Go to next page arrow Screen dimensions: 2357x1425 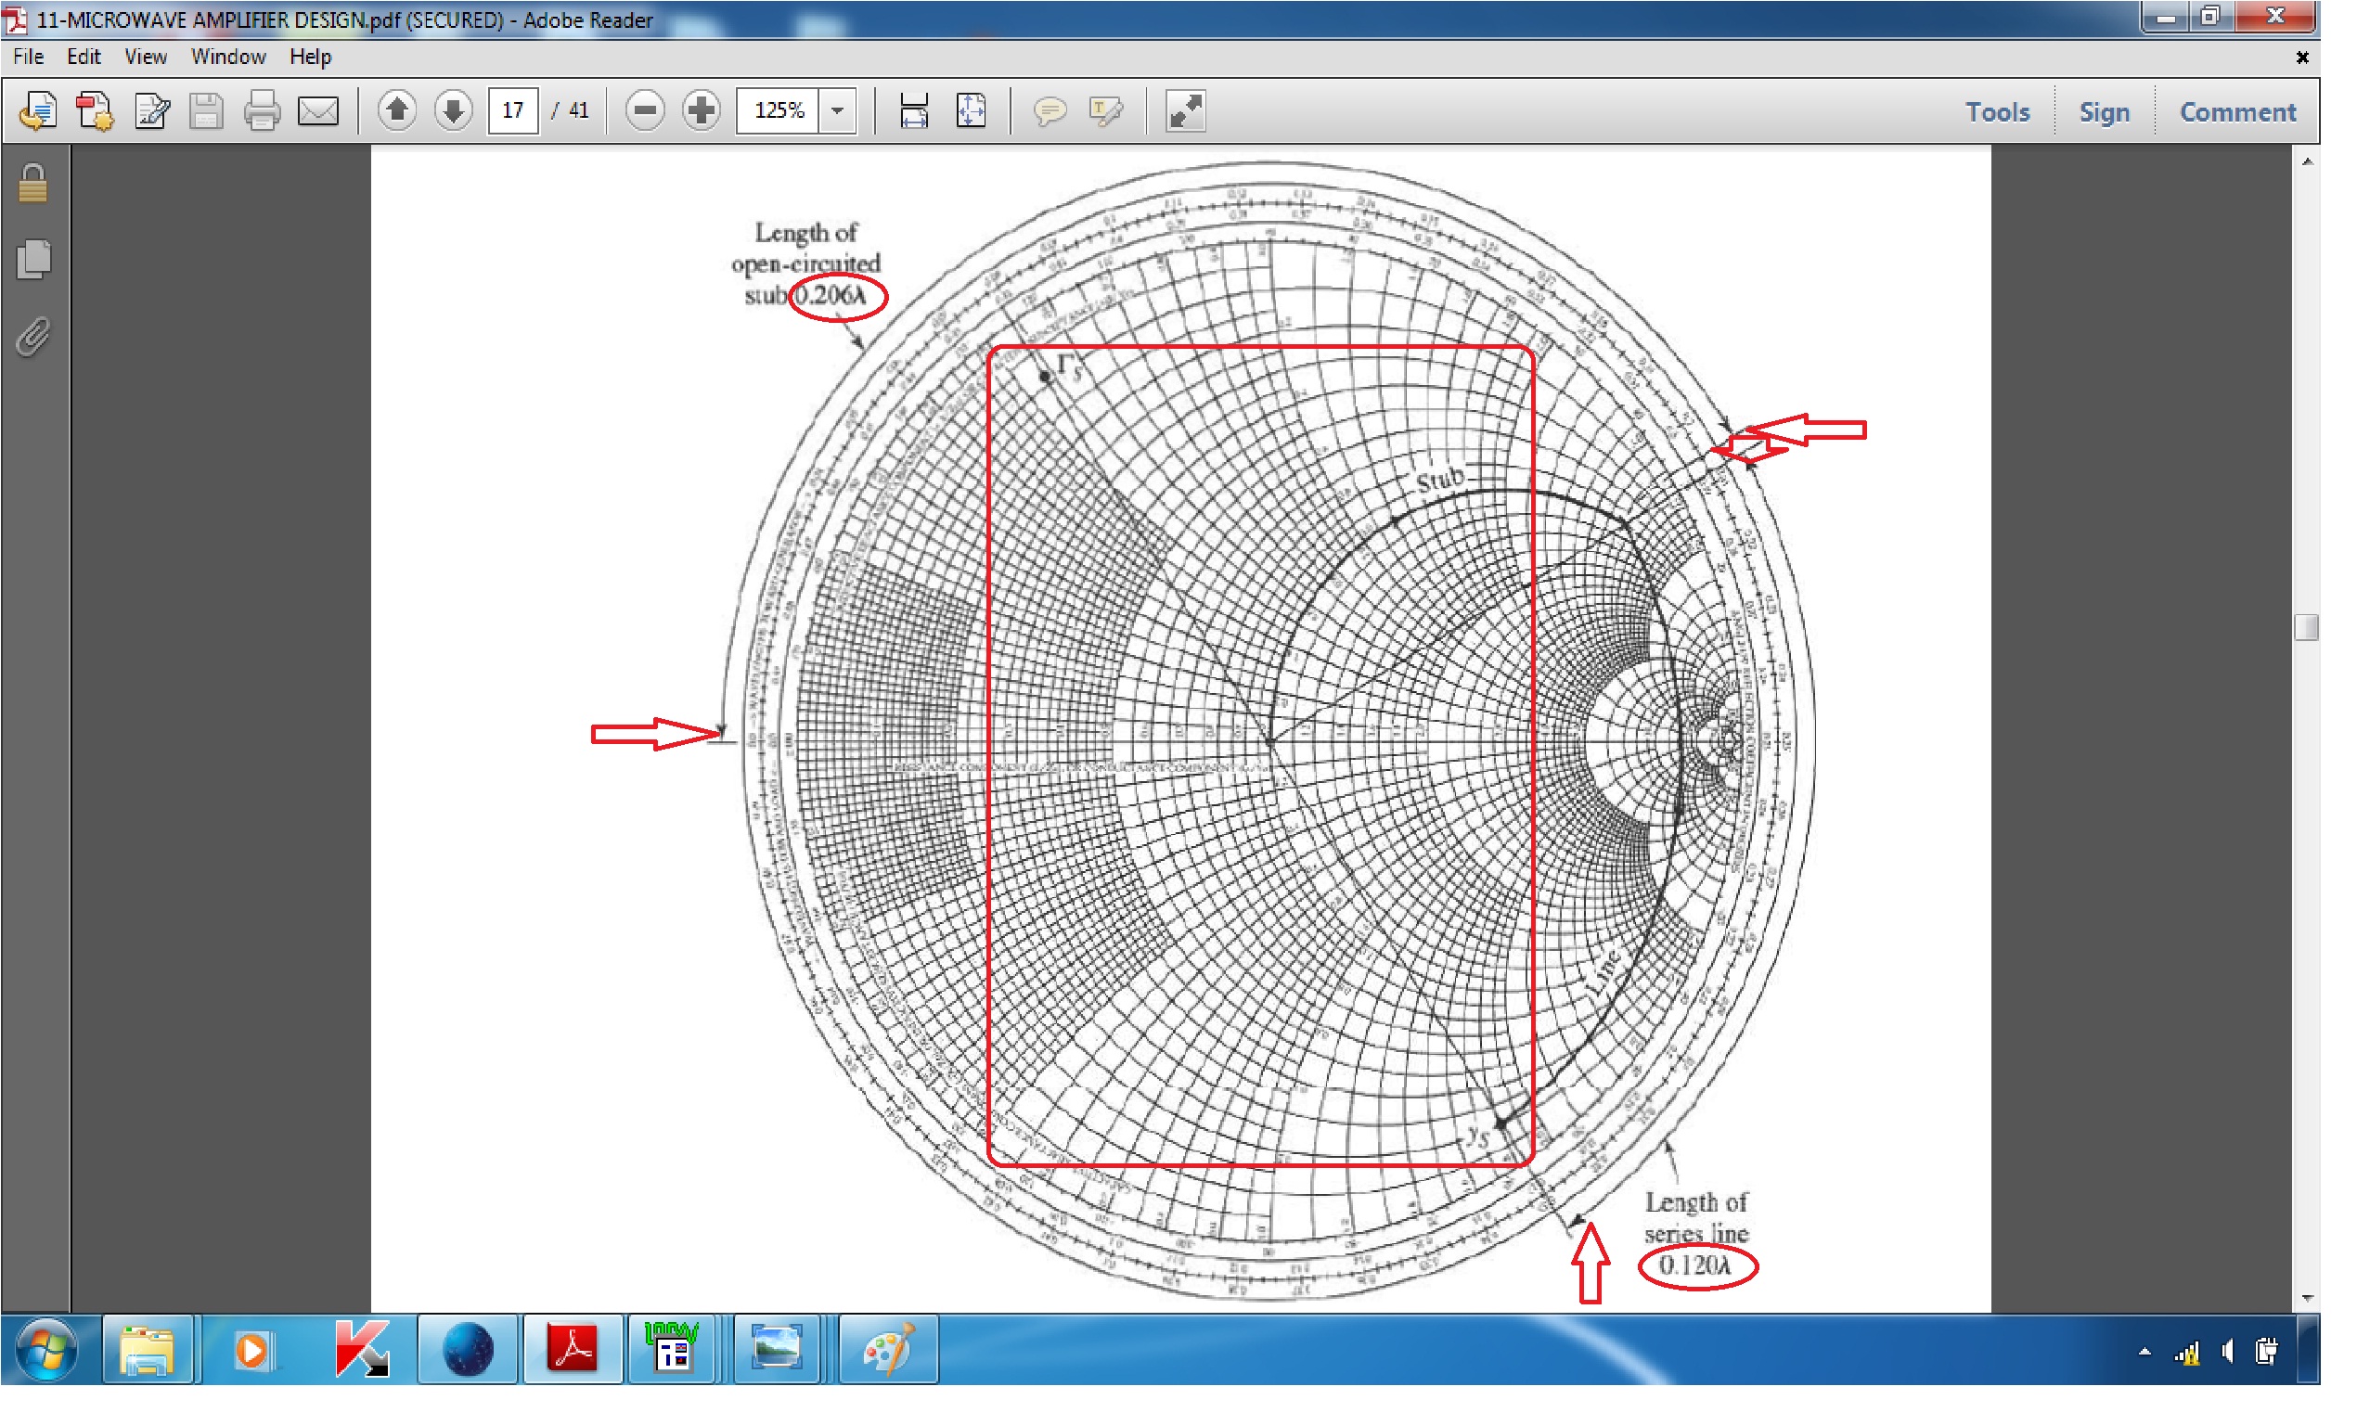tap(454, 111)
